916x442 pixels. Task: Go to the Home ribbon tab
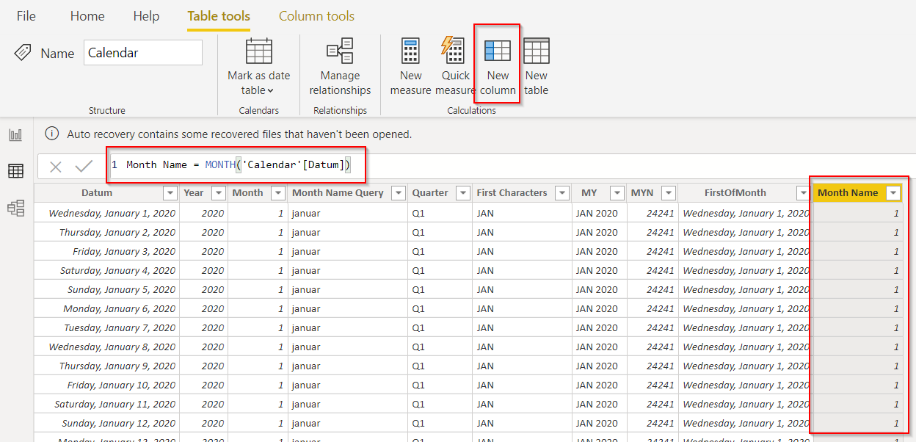87,16
